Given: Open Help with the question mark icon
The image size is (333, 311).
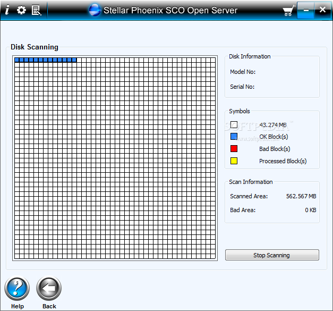Looking at the screenshot, I should click(x=17, y=288).
